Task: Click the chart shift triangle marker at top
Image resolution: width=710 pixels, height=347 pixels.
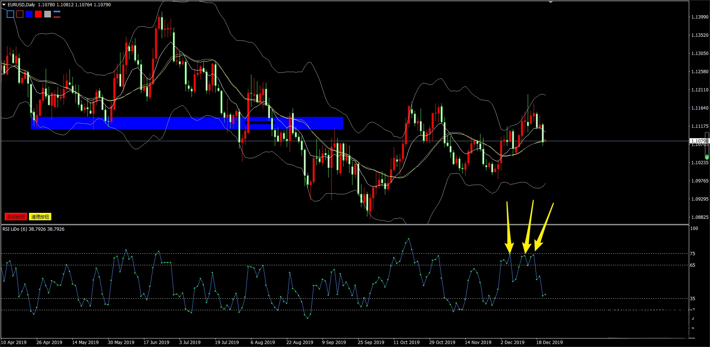Action: click(x=550, y=2)
